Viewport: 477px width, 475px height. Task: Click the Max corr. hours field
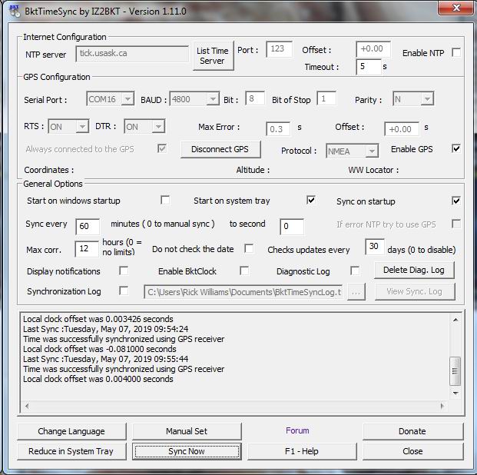click(x=87, y=248)
